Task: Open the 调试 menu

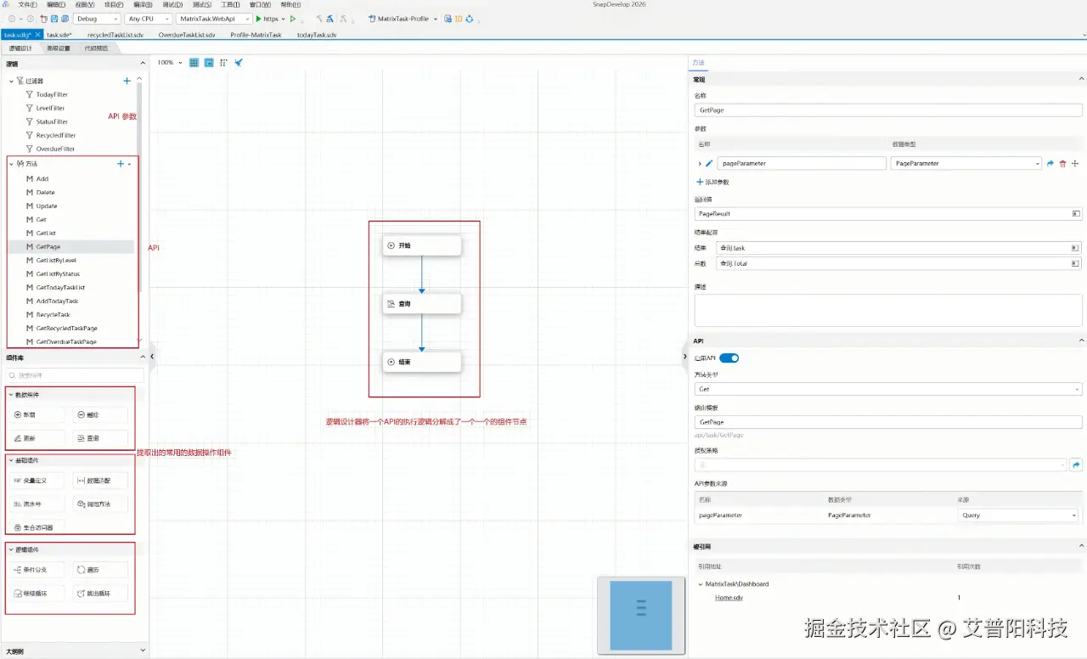Action: [x=172, y=4]
